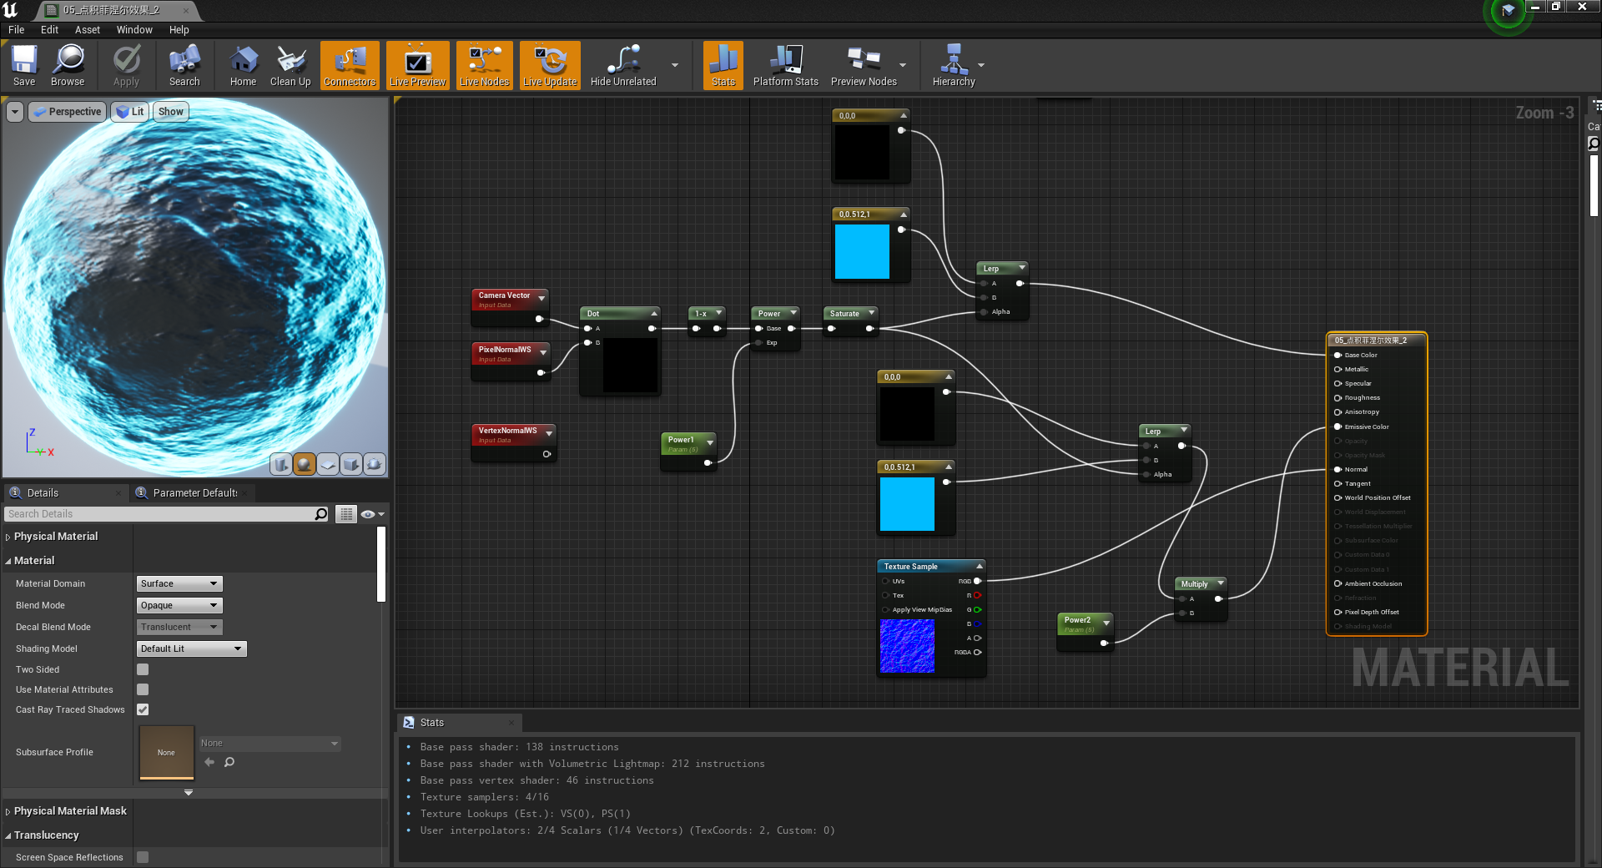This screenshot has width=1602, height=868.
Task: Open Platform Stats for the material
Action: point(784,65)
